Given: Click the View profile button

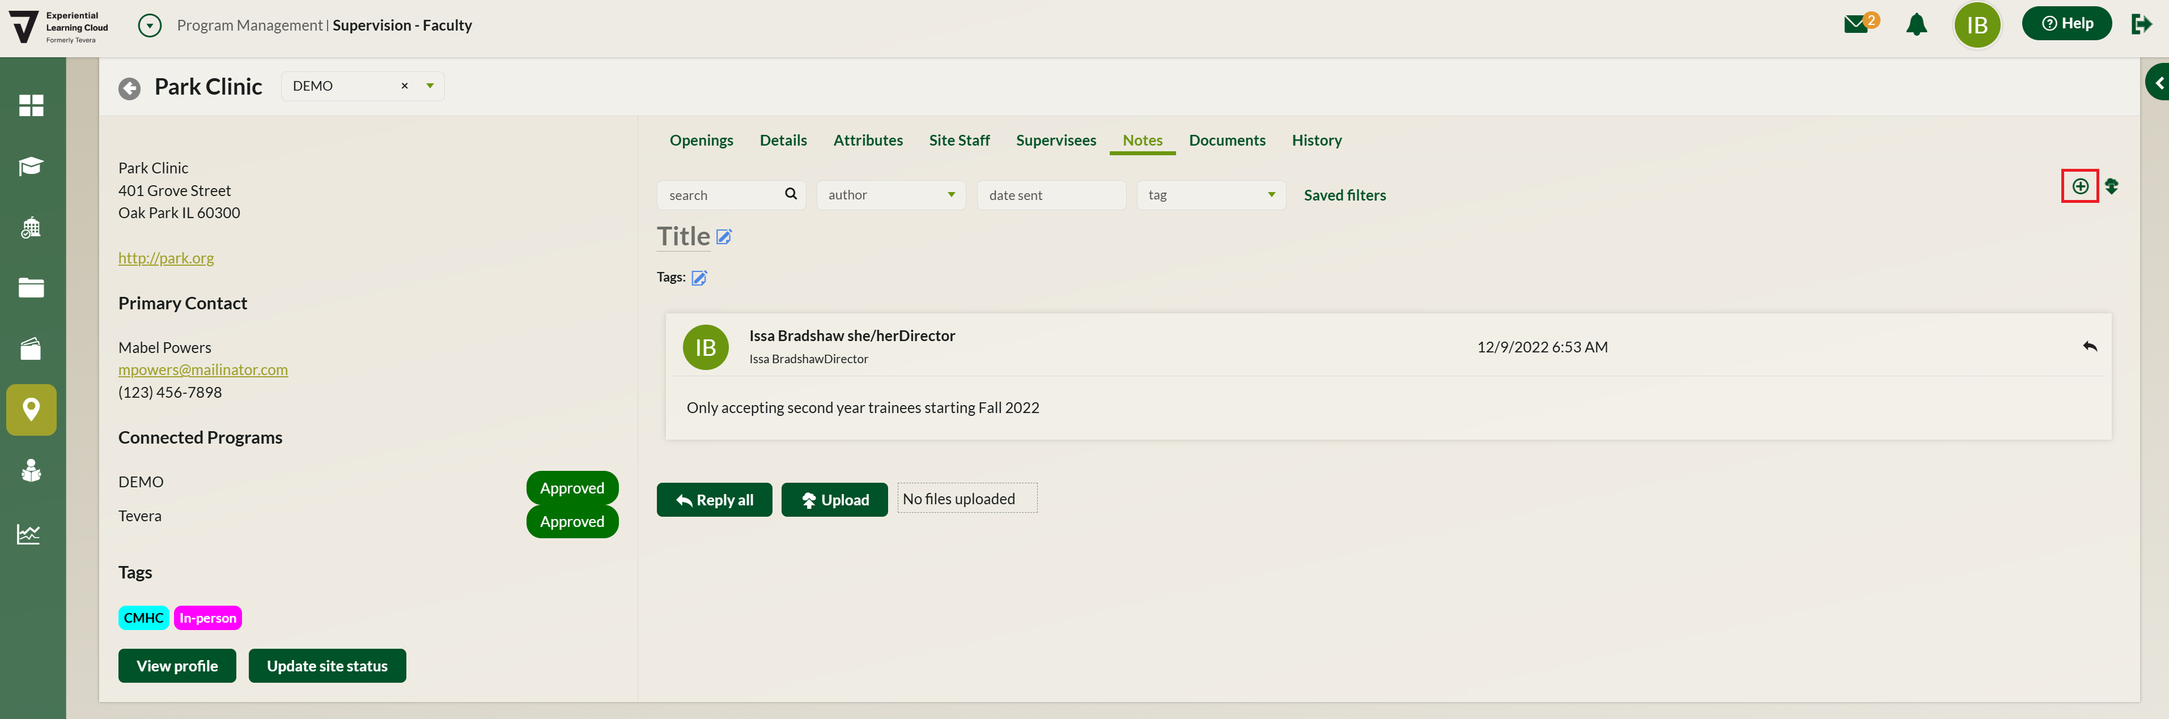Looking at the screenshot, I should pyautogui.click(x=177, y=666).
